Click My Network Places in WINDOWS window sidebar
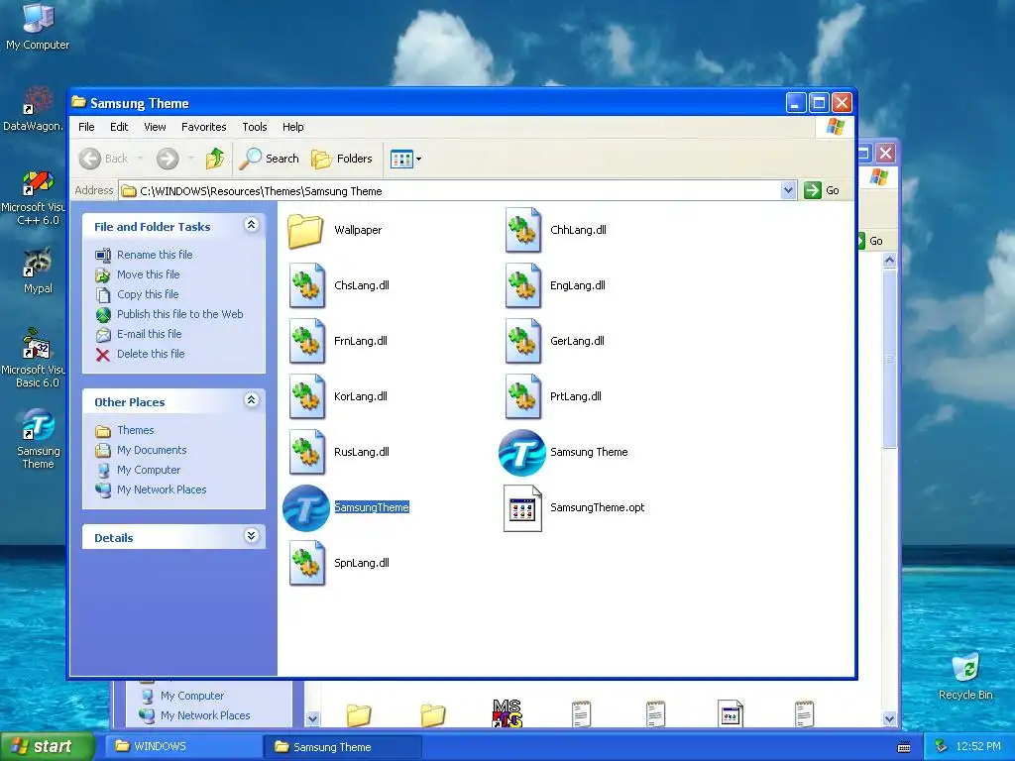 click(205, 715)
